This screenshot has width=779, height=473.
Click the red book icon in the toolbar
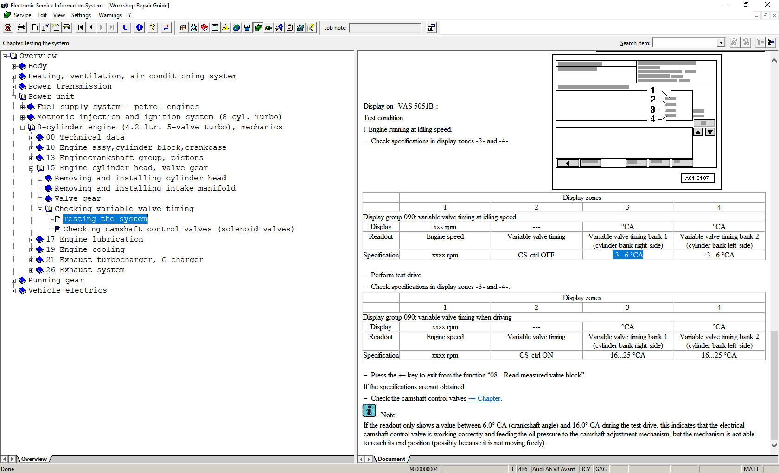[x=204, y=27]
